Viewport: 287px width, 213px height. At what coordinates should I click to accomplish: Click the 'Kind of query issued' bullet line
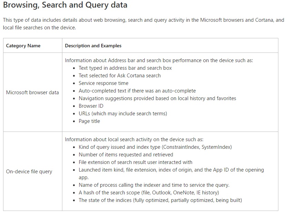coord(155,147)
